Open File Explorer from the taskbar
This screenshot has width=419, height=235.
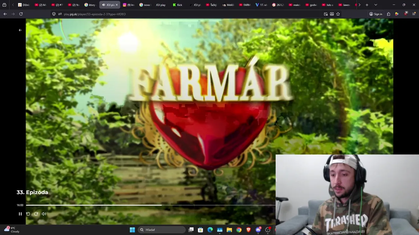pyautogui.click(x=229, y=230)
